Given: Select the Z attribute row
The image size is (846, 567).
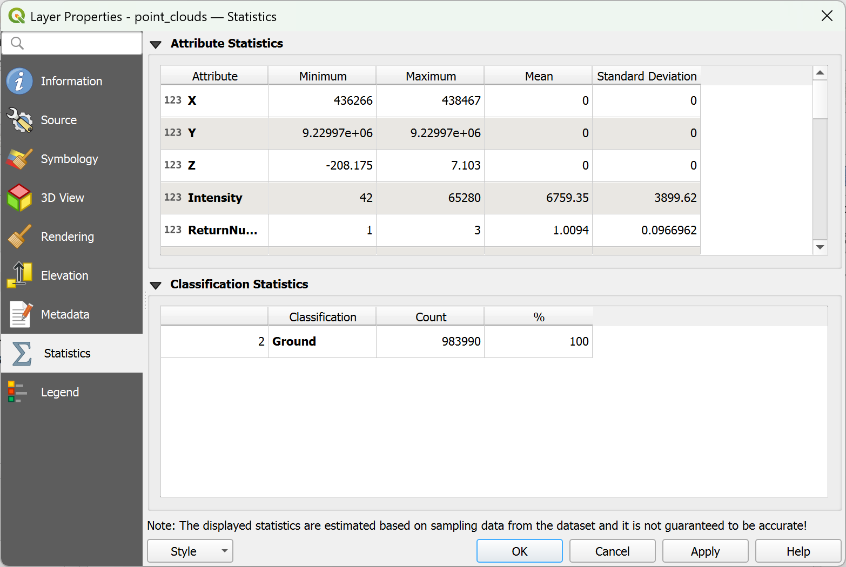Looking at the screenshot, I should 431,165.
